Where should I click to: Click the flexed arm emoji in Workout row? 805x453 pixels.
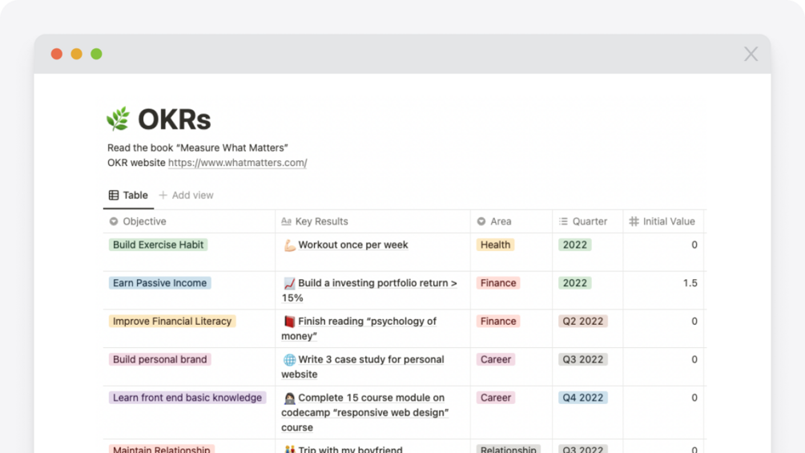pos(289,245)
